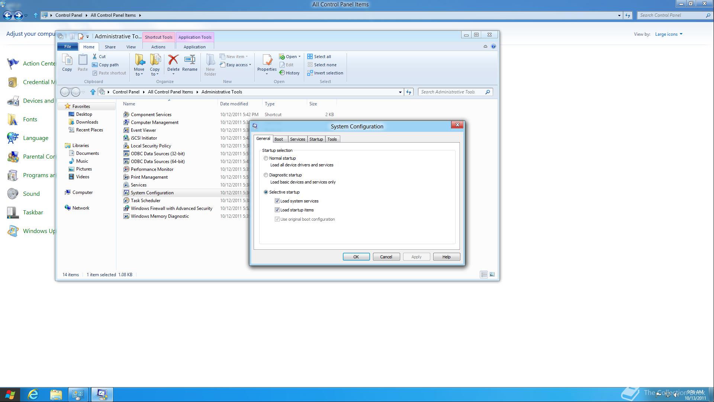Open Quick Access Toolbar customize dropdown
The image size is (714, 402).
[88, 36]
